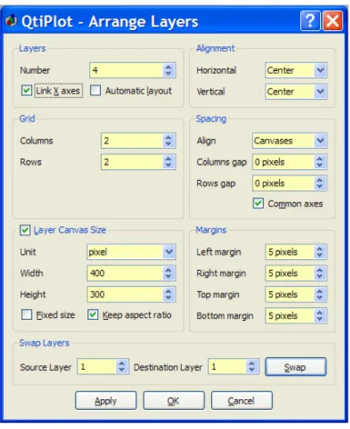Image resolution: width=350 pixels, height=429 pixels.
Task: Decrease the Columns gap value
Action: (x=320, y=165)
